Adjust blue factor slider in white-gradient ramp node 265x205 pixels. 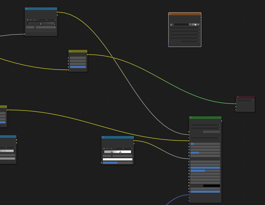click(118, 163)
